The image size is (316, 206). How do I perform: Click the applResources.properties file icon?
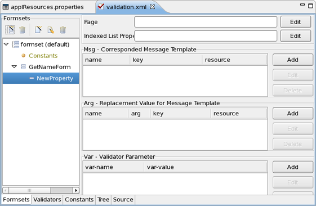(x=6, y=7)
